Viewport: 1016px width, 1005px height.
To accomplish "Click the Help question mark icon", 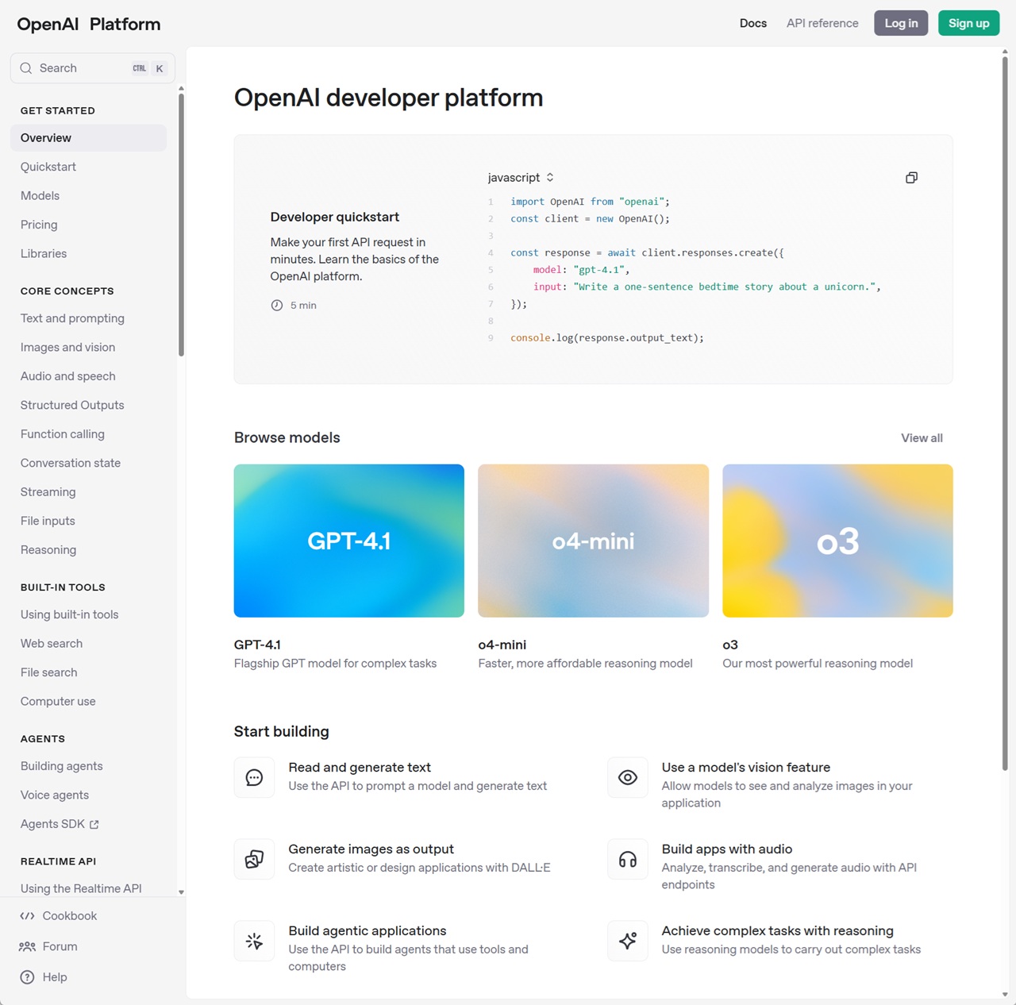I will (x=27, y=977).
